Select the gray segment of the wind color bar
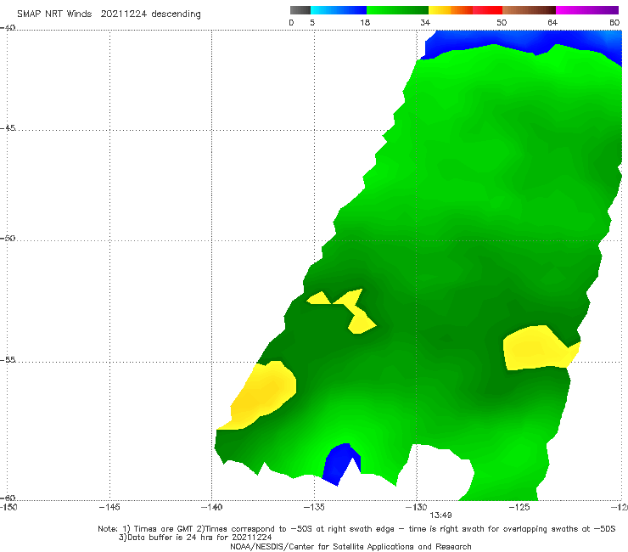The height and width of the screenshot is (552, 628). (300, 10)
